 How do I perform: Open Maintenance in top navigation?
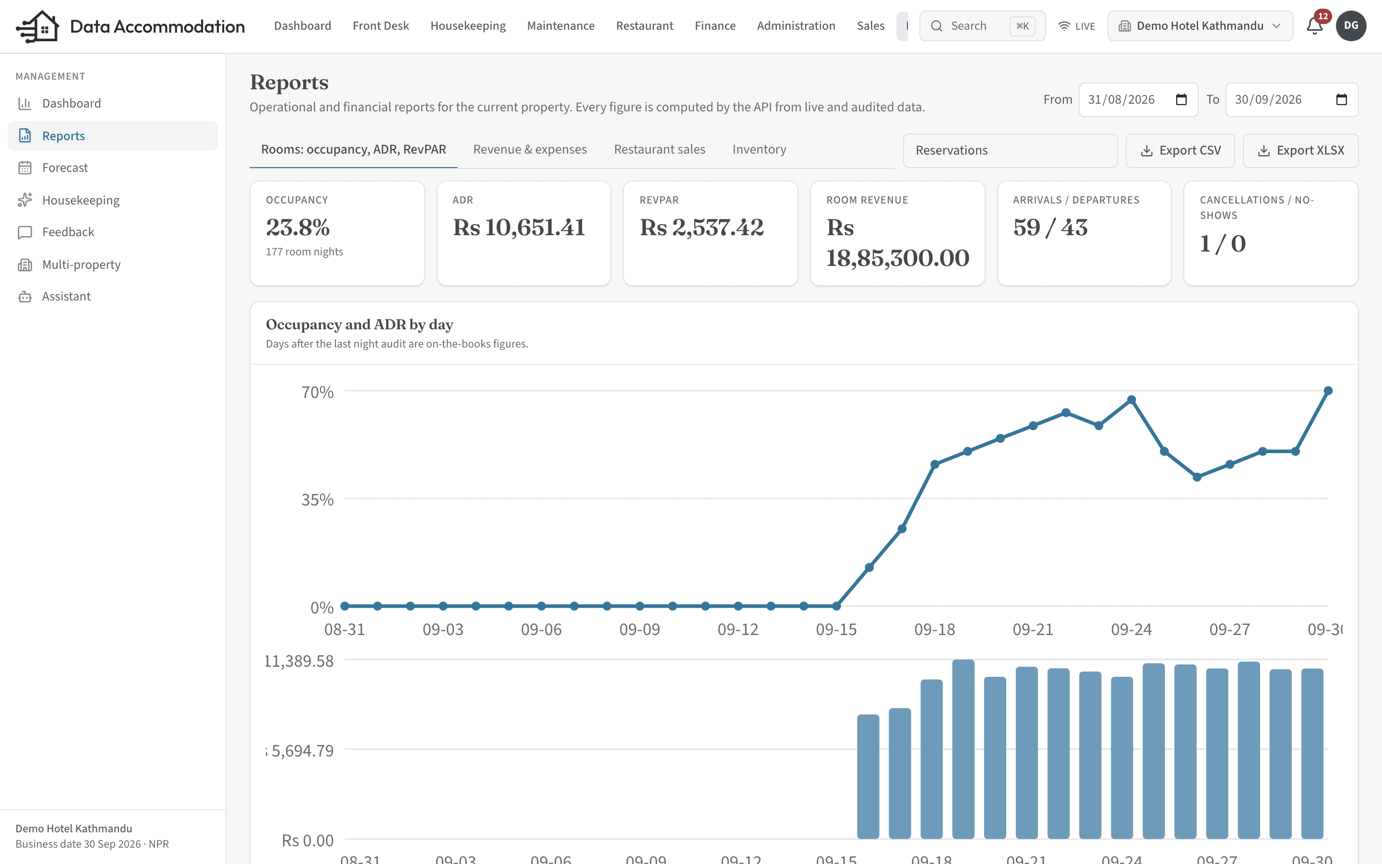560,26
